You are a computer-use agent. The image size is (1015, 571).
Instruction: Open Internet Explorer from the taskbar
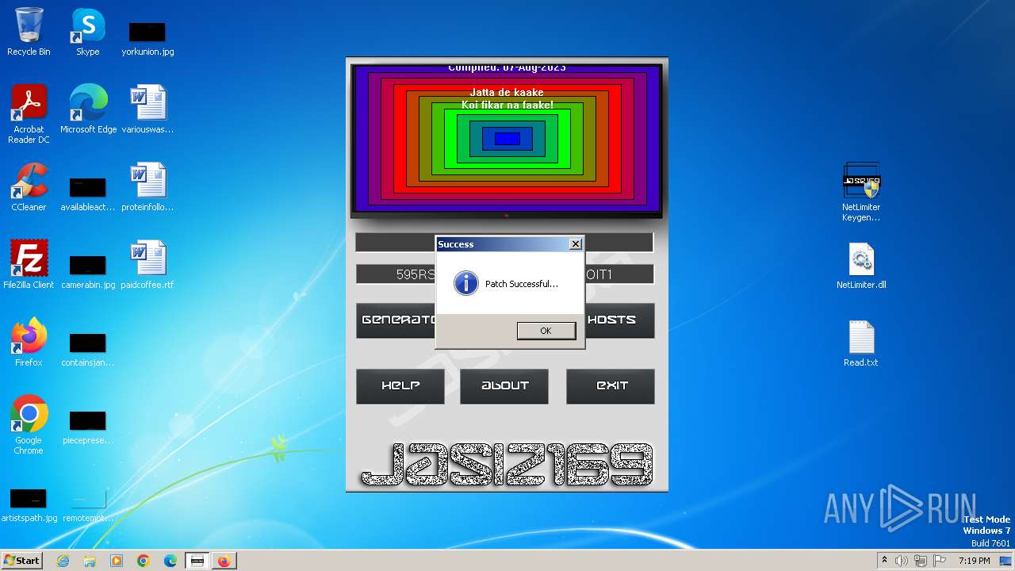point(63,561)
